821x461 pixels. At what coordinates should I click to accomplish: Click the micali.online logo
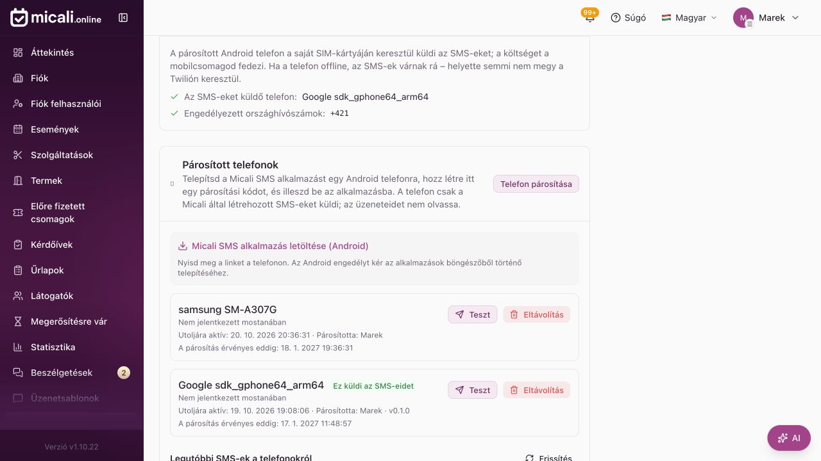[56, 18]
